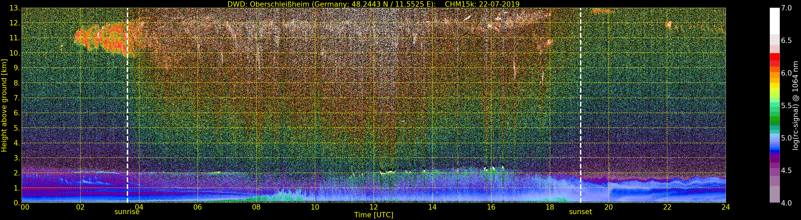Click the time tick label '20'
This screenshot has height=220, width=801.
point(608,207)
